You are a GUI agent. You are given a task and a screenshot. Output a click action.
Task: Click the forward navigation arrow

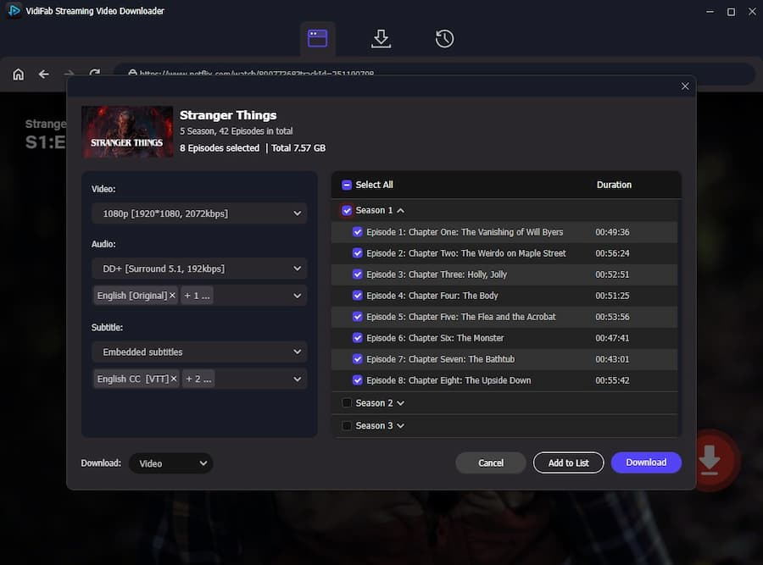67,74
